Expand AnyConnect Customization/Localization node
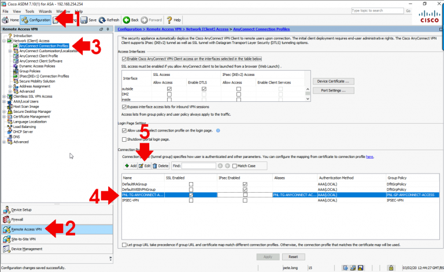 (x=10, y=52)
